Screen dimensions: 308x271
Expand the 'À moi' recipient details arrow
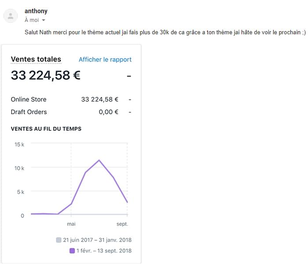pyautogui.click(x=44, y=20)
